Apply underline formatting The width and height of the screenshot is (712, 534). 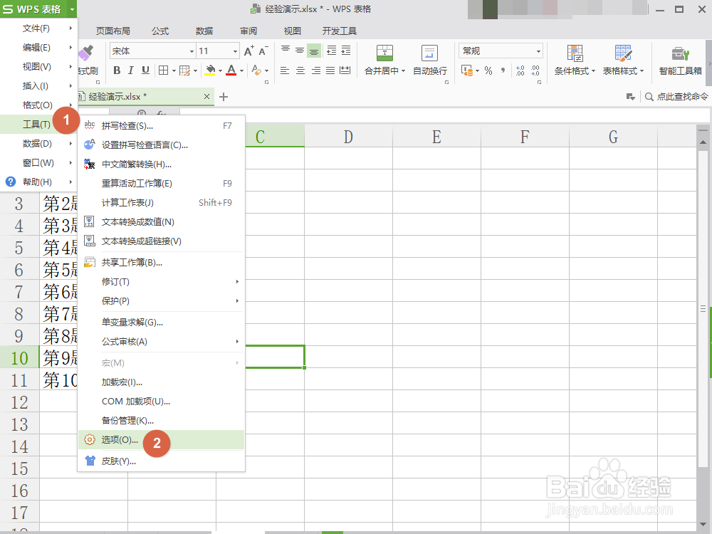[x=145, y=70]
